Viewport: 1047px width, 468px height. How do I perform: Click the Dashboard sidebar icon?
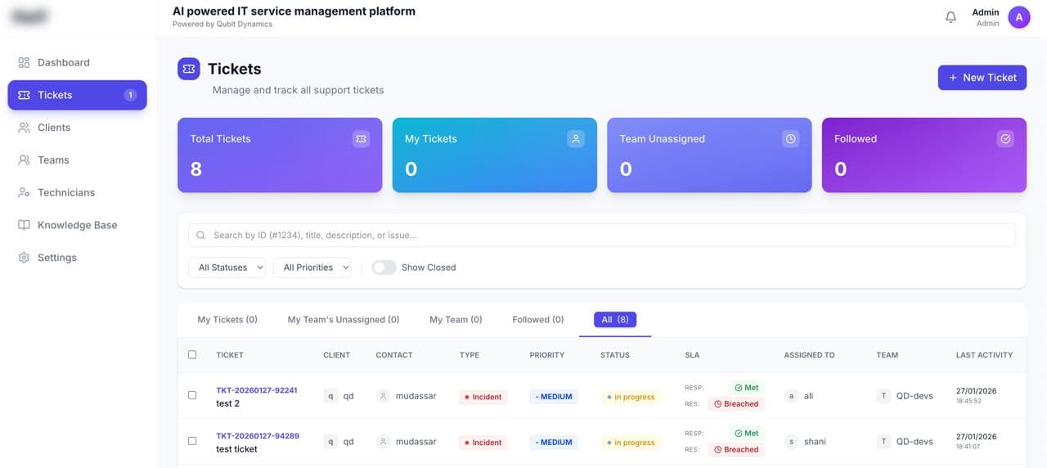(24, 62)
